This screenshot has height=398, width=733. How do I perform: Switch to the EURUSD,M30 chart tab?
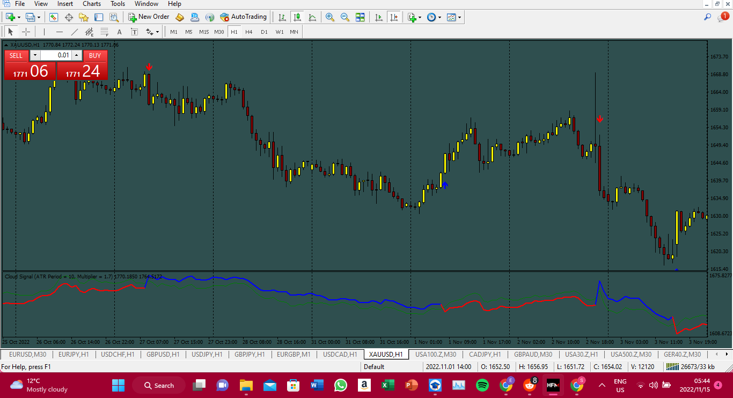pyautogui.click(x=28, y=355)
